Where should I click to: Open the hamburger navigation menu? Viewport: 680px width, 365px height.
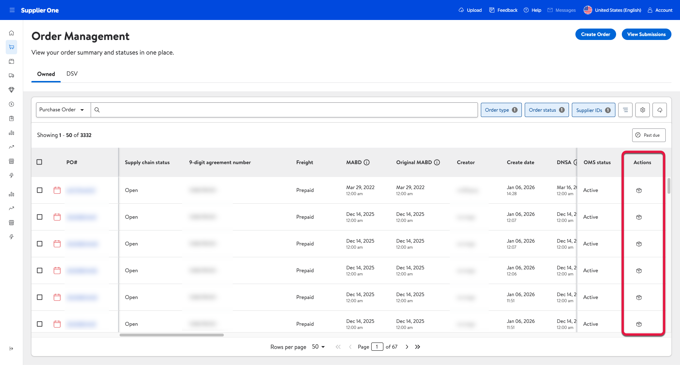[12, 10]
